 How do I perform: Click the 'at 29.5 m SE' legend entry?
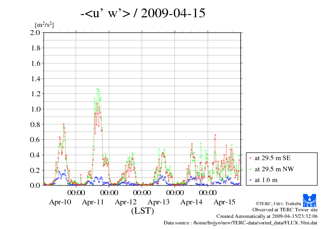273,158
